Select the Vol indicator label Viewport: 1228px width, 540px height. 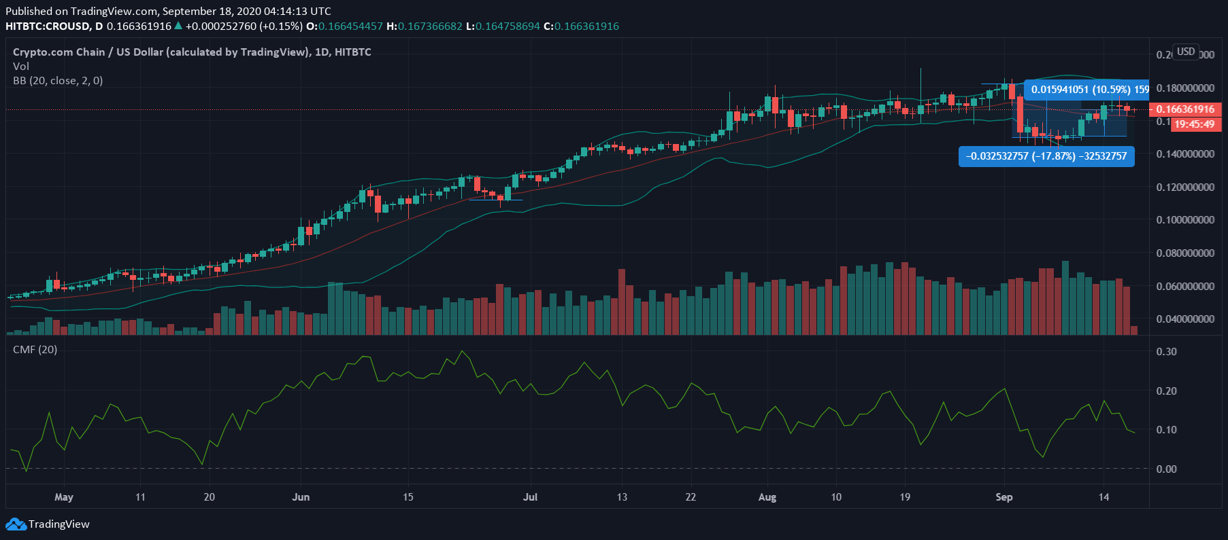pos(21,66)
